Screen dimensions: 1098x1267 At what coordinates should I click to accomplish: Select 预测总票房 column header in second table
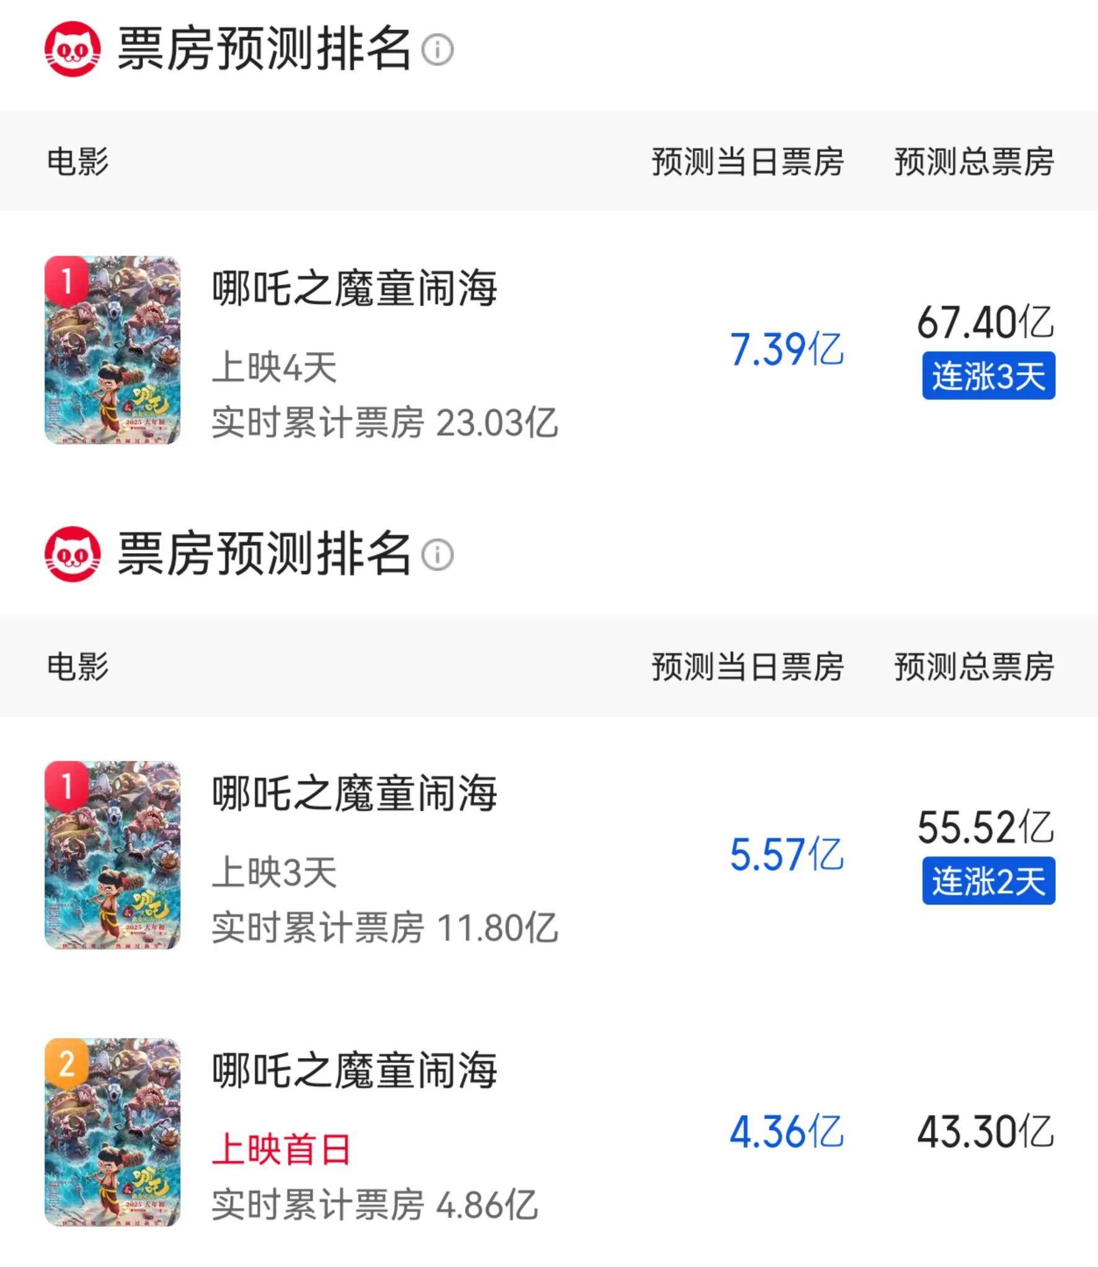click(974, 667)
